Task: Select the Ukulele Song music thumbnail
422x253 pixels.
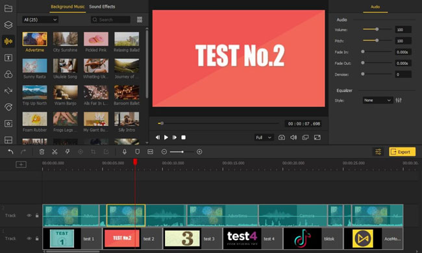Action: (x=66, y=66)
